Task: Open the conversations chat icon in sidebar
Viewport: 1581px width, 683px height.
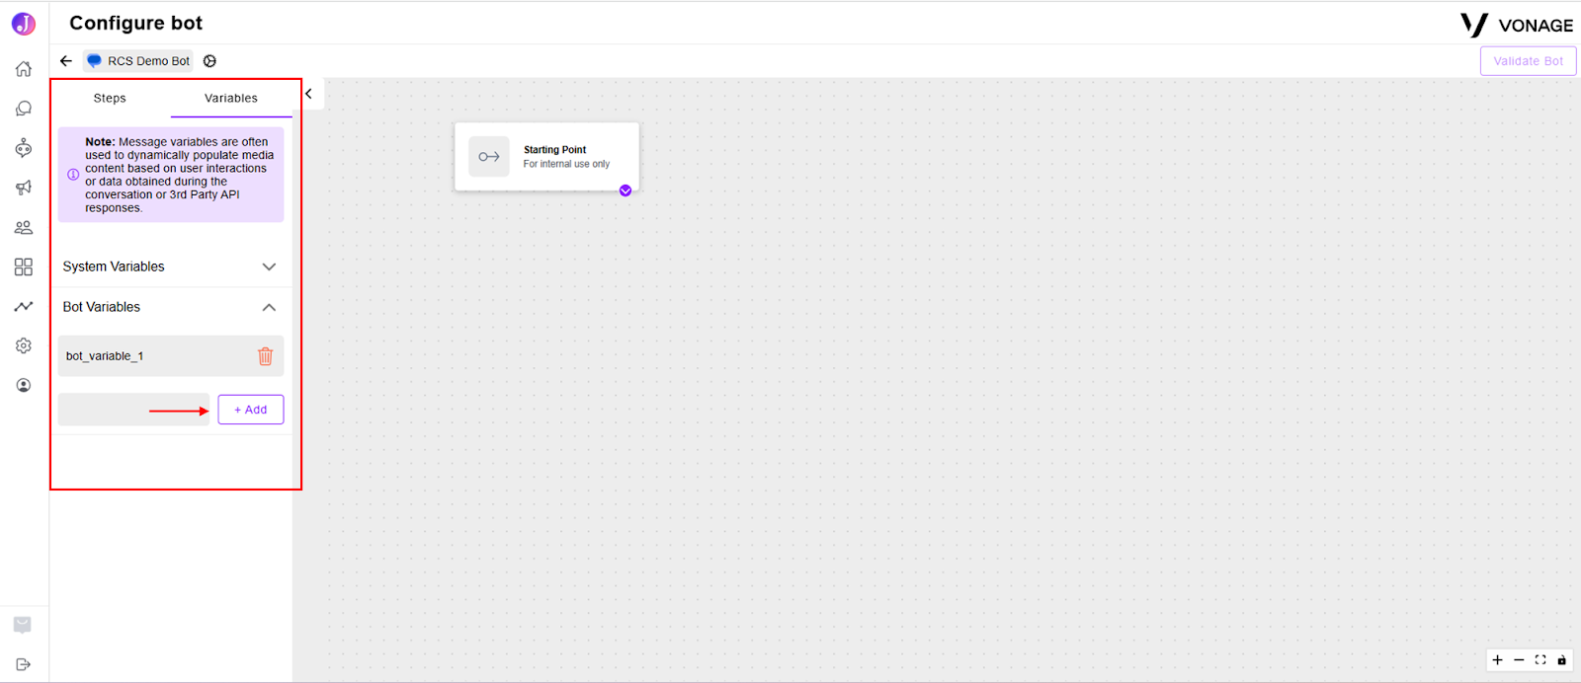Action: pos(24,109)
